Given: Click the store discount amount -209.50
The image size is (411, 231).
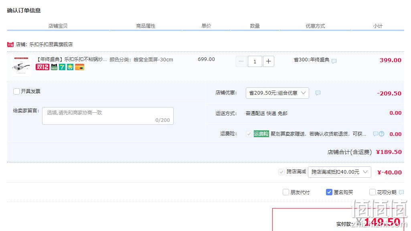Looking at the screenshot, I should (x=389, y=93).
